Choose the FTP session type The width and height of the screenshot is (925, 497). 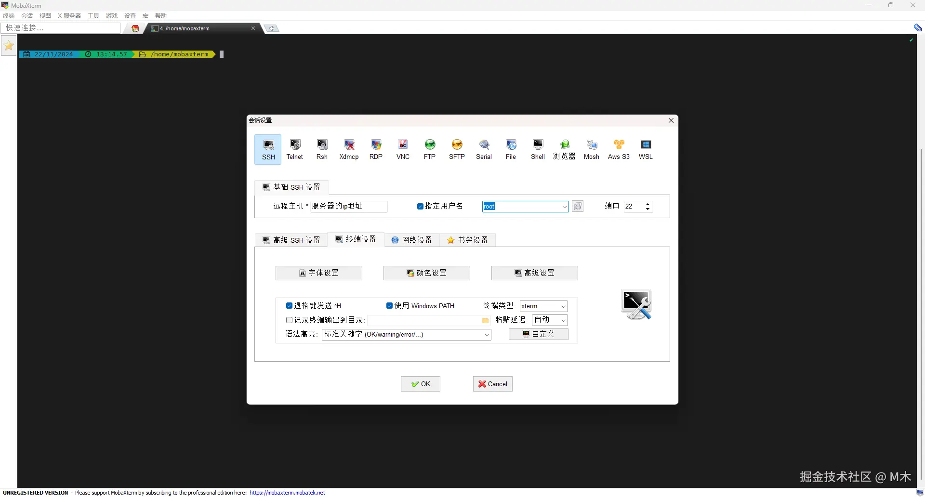click(x=430, y=149)
